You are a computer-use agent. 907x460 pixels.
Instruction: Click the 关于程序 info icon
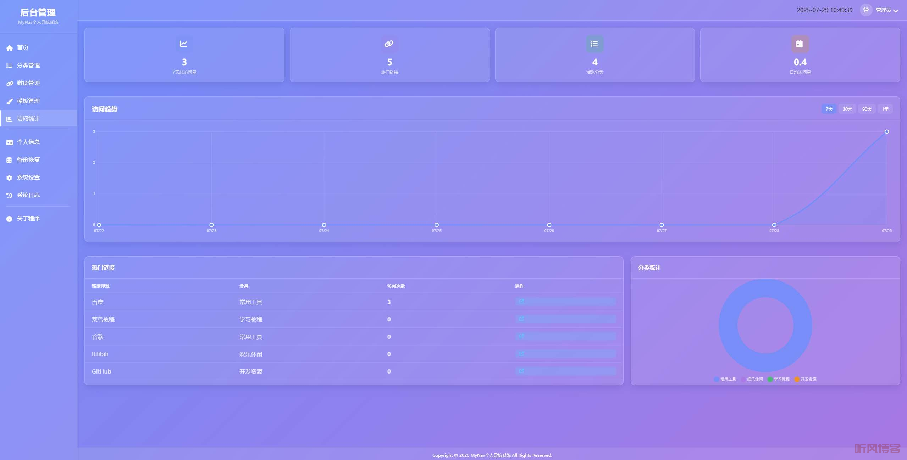[x=9, y=219]
